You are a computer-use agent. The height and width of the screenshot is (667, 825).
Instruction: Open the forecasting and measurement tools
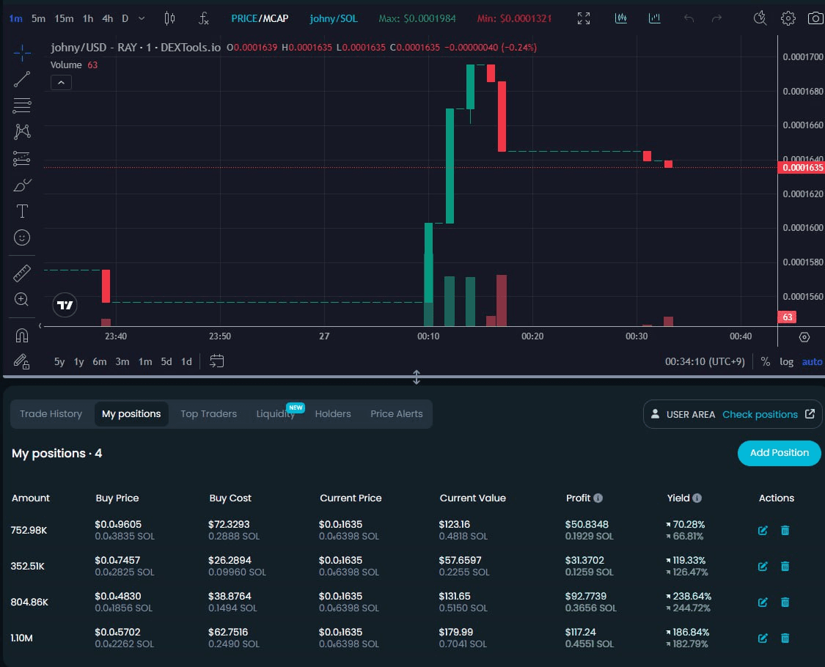click(x=22, y=158)
